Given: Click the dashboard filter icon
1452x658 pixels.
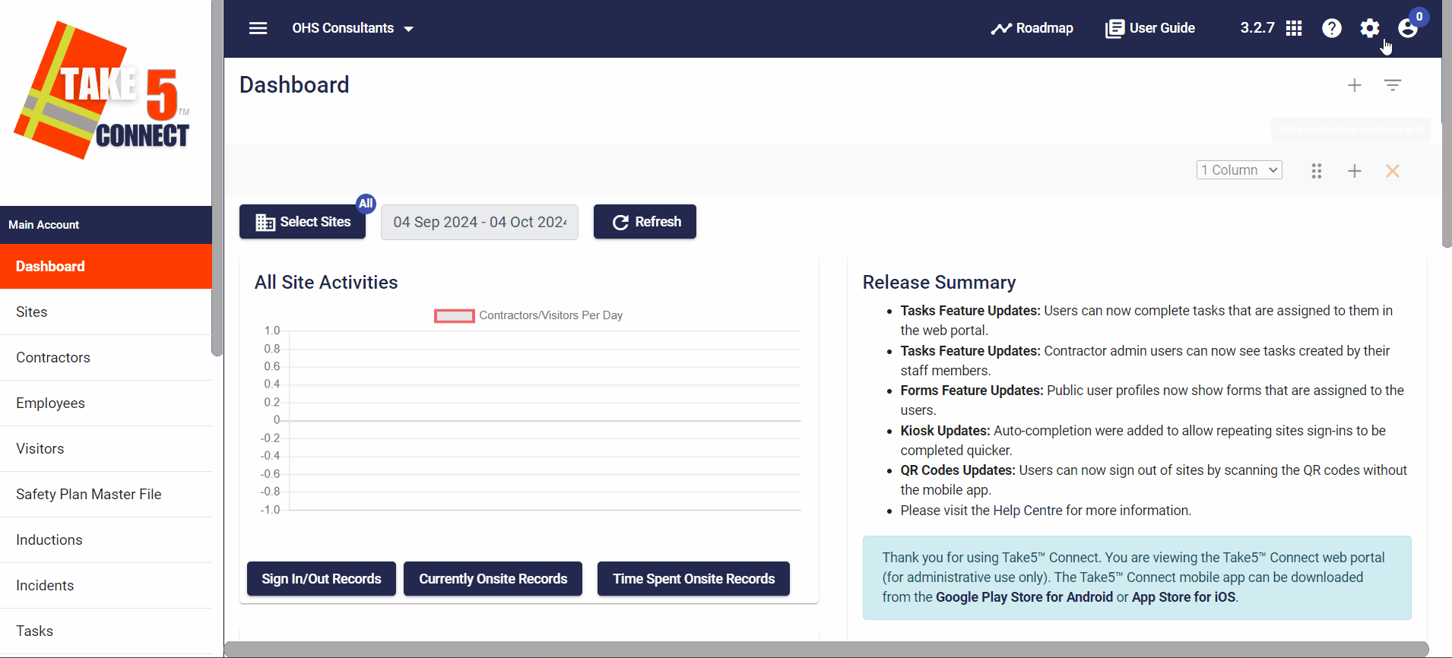Looking at the screenshot, I should tap(1392, 85).
